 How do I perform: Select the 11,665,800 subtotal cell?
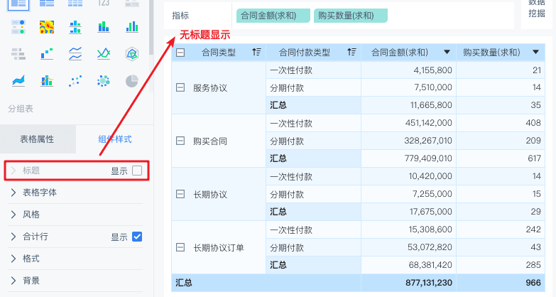point(408,105)
